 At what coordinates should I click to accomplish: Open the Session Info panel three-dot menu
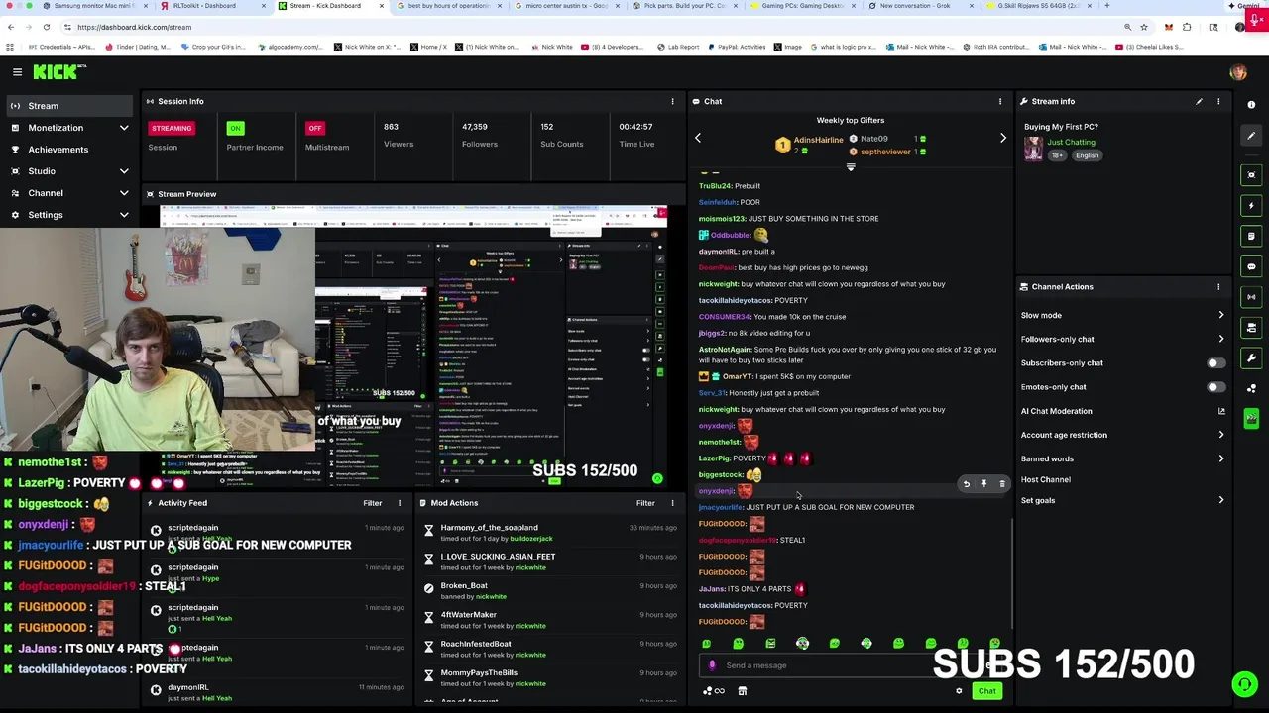672,101
